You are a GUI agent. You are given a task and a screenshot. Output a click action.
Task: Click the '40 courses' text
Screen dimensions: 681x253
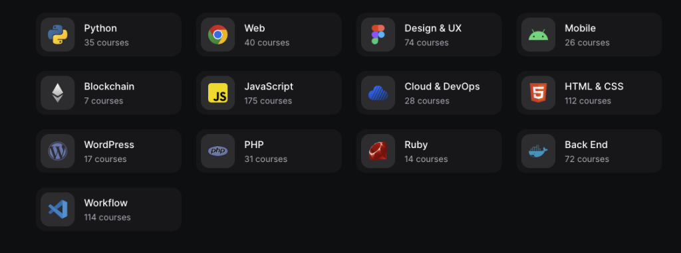click(x=267, y=43)
